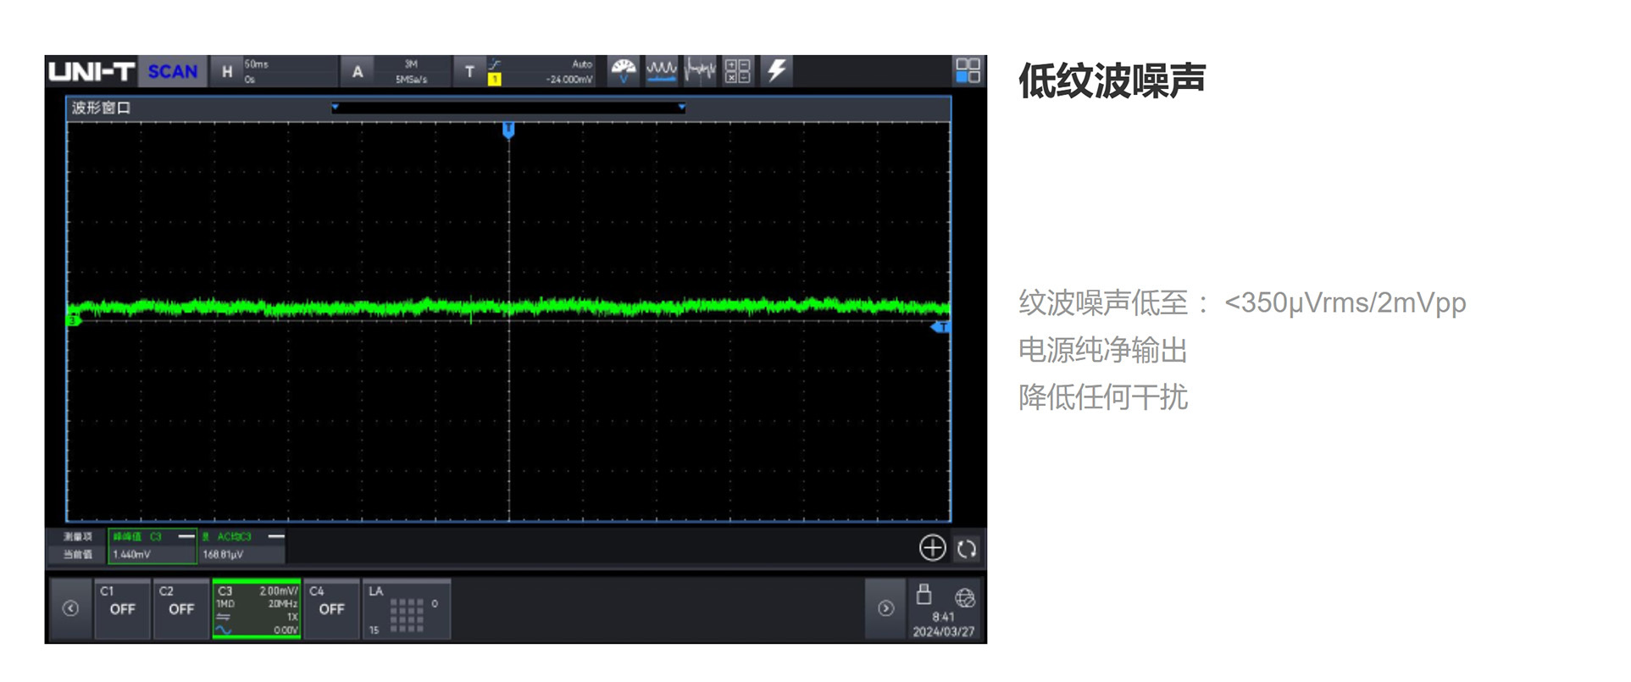Screen dimensions: 1631x682
Task: Click the lightning bolt quick action icon
Action: (x=776, y=71)
